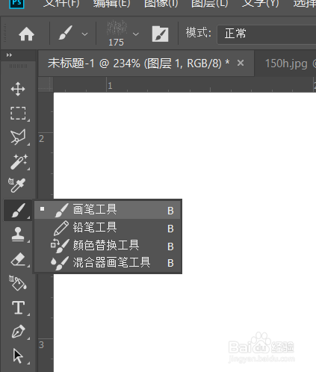Choose 铅笔工具 from flyout menu
316x372 pixels.
(108, 228)
